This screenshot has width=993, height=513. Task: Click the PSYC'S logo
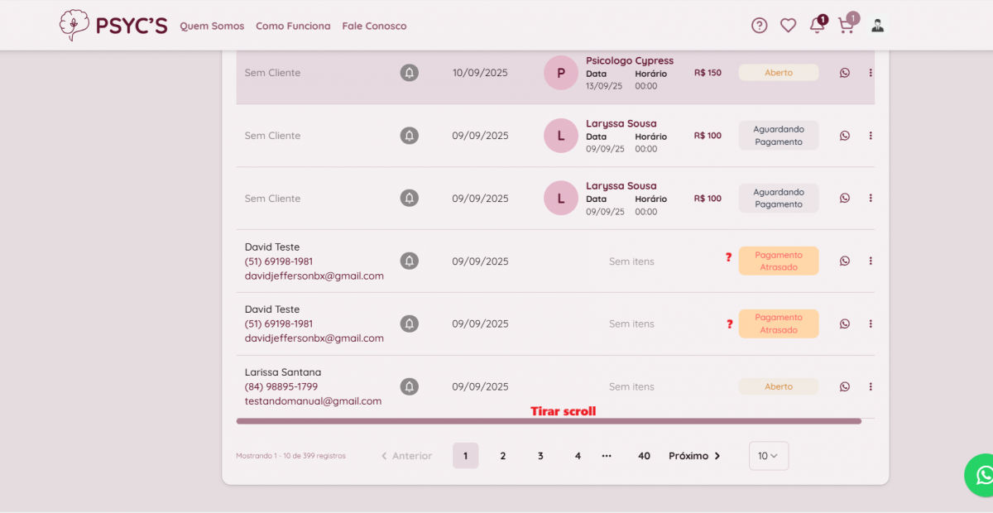click(x=113, y=26)
